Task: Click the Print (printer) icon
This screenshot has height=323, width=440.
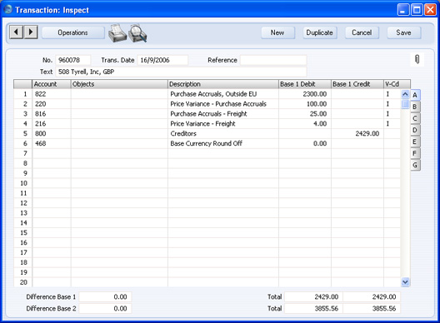Action: (x=117, y=33)
